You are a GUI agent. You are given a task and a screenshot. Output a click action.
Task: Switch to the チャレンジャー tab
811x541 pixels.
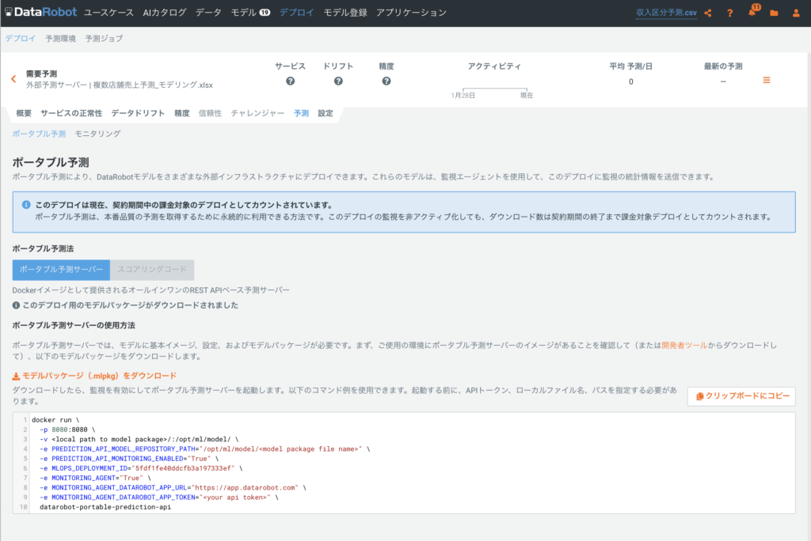257,113
